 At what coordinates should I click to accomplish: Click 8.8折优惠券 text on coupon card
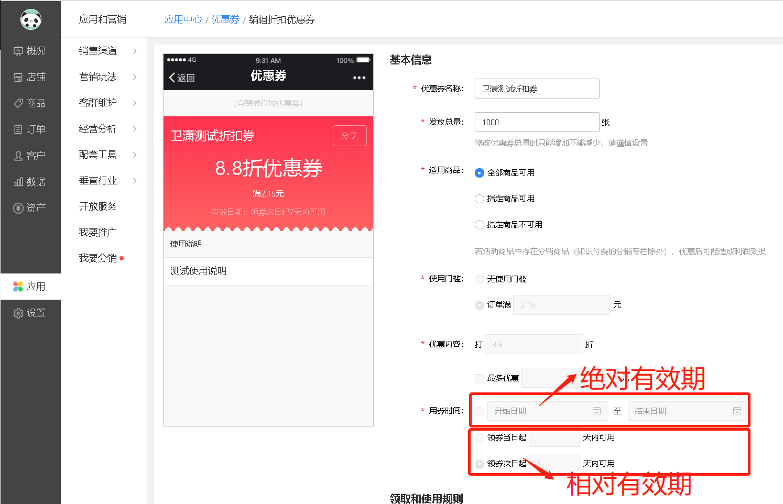pyautogui.click(x=268, y=168)
